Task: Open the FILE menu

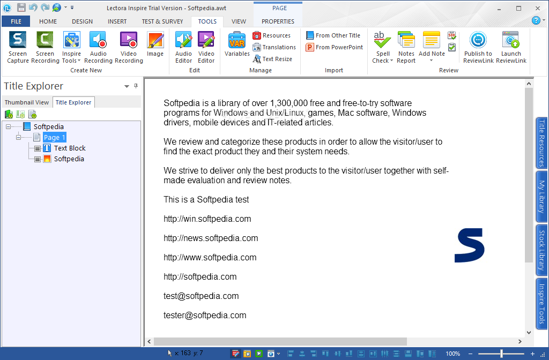Action: pos(16,21)
